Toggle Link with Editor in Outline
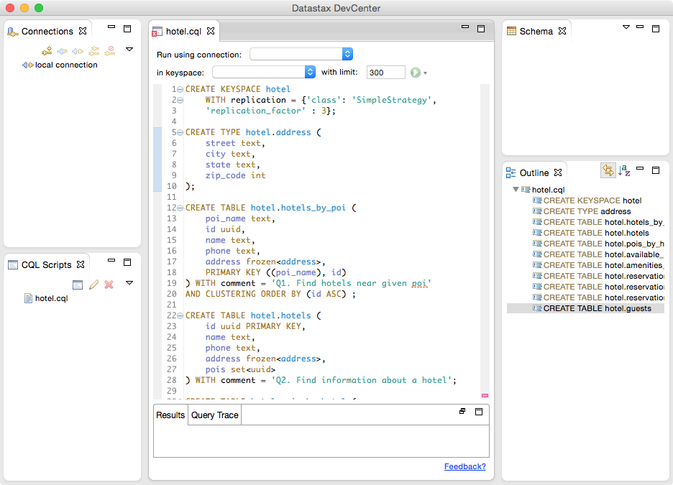Screen dimensions: 673x485 (x=608, y=171)
